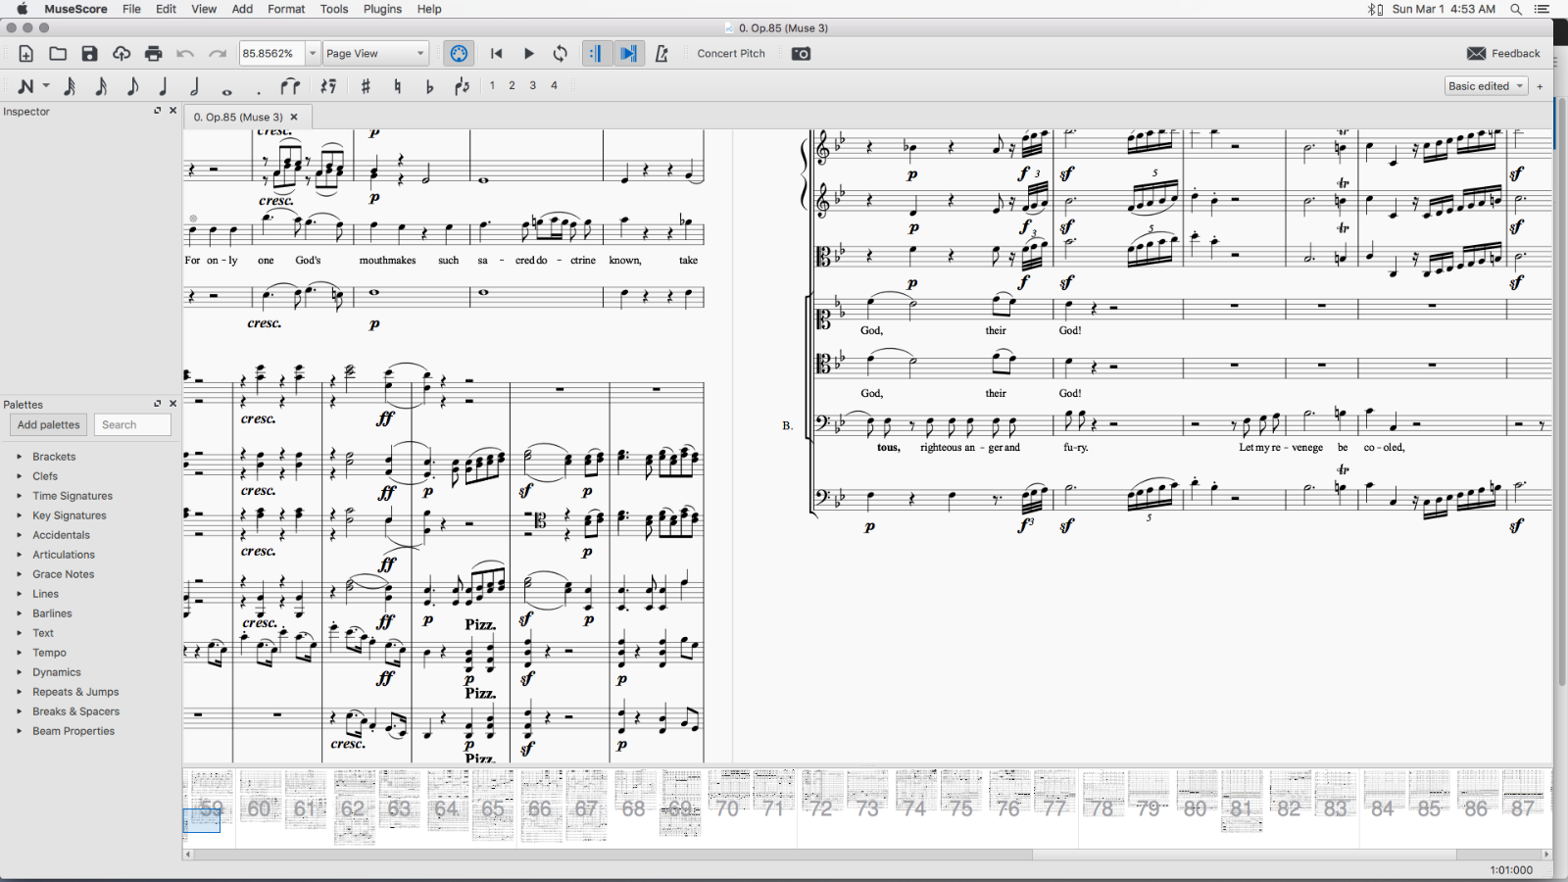1568x882 pixels.
Task: Toggle pan score during playback
Action: click(628, 54)
